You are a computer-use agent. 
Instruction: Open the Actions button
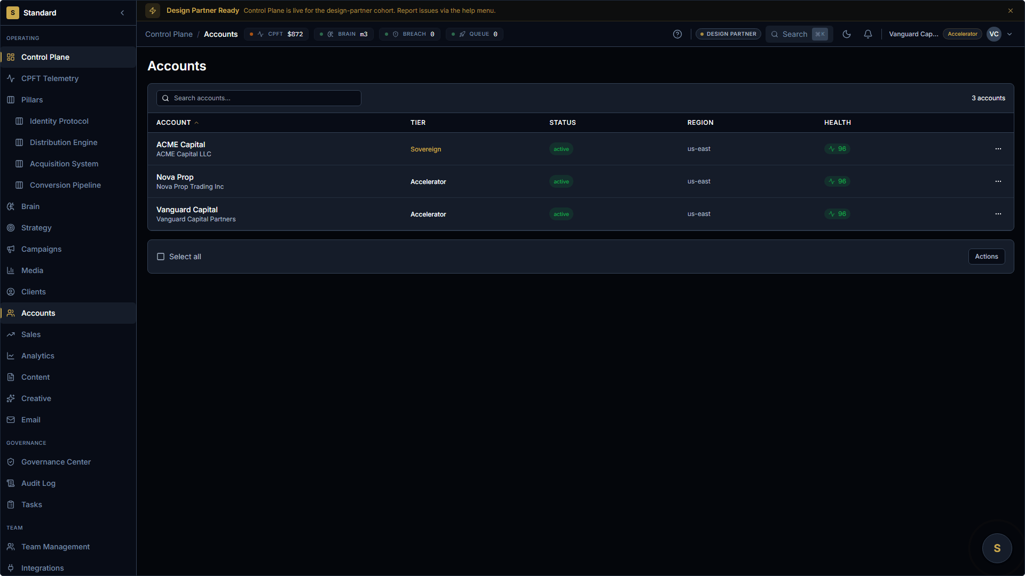pos(987,257)
